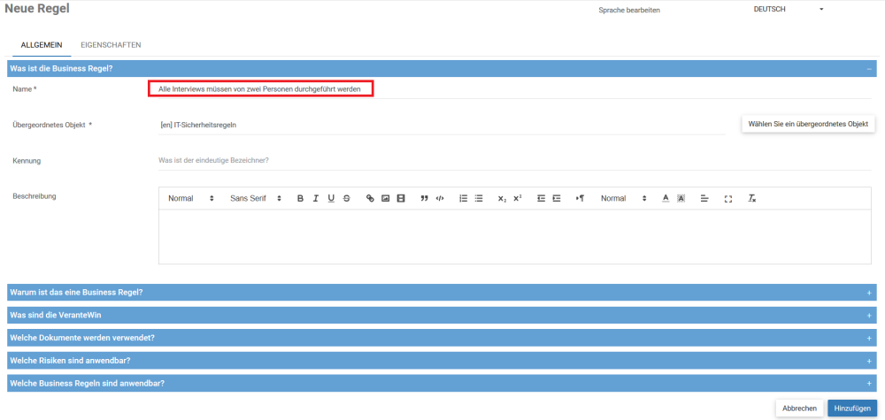Image resolution: width=885 pixels, height=420 pixels.
Task: Click the Kennung identifier input field
Action: (x=515, y=161)
